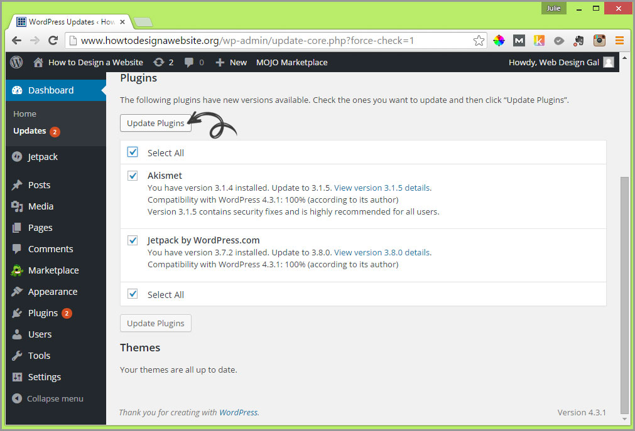Click the Posts pushpin icon
Screen dimensions: 635x431
click(17, 185)
